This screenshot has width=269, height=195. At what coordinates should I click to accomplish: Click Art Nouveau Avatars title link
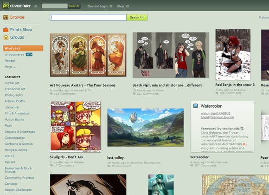pos(83,85)
